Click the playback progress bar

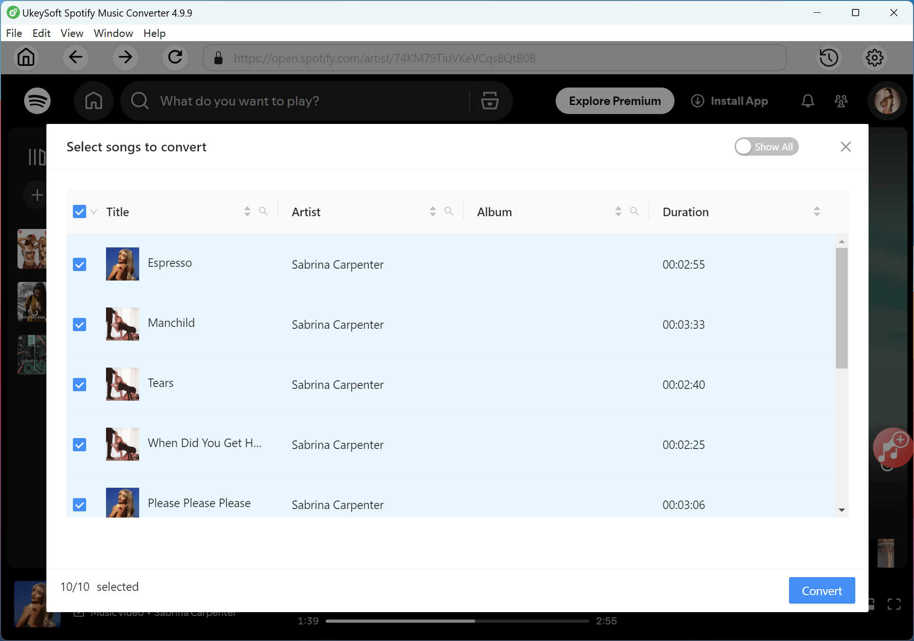point(457,621)
